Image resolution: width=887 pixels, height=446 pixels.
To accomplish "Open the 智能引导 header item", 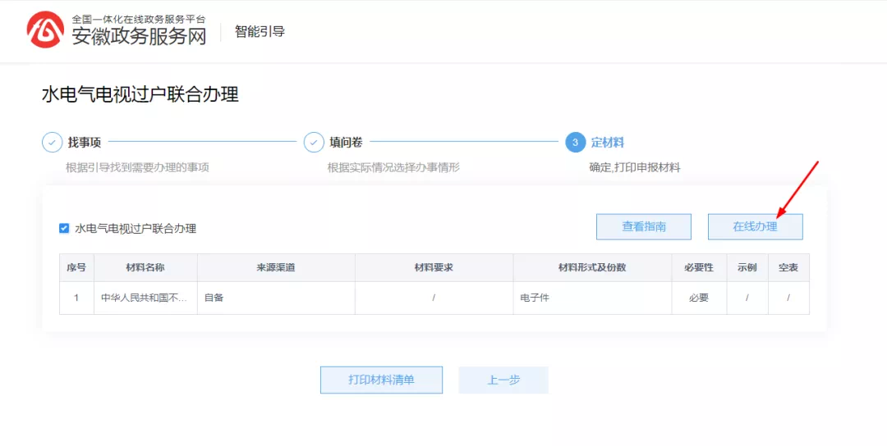I will coord(260,32).
